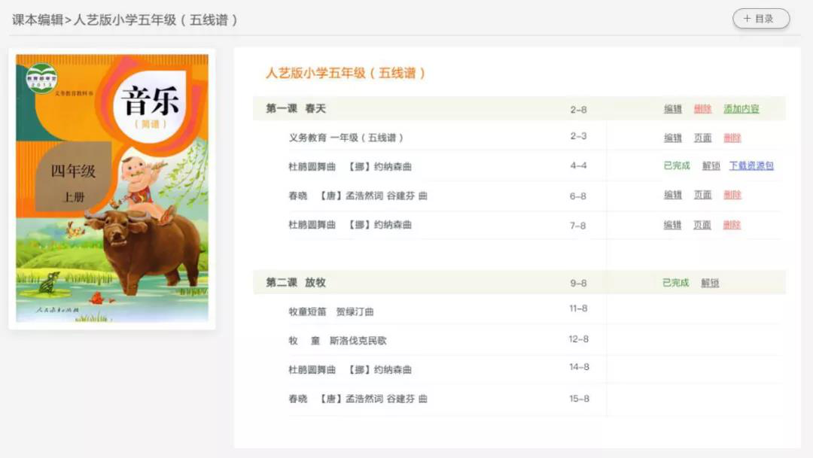Click 删除 for 义务教育 一年级 row

coord(732,138)
